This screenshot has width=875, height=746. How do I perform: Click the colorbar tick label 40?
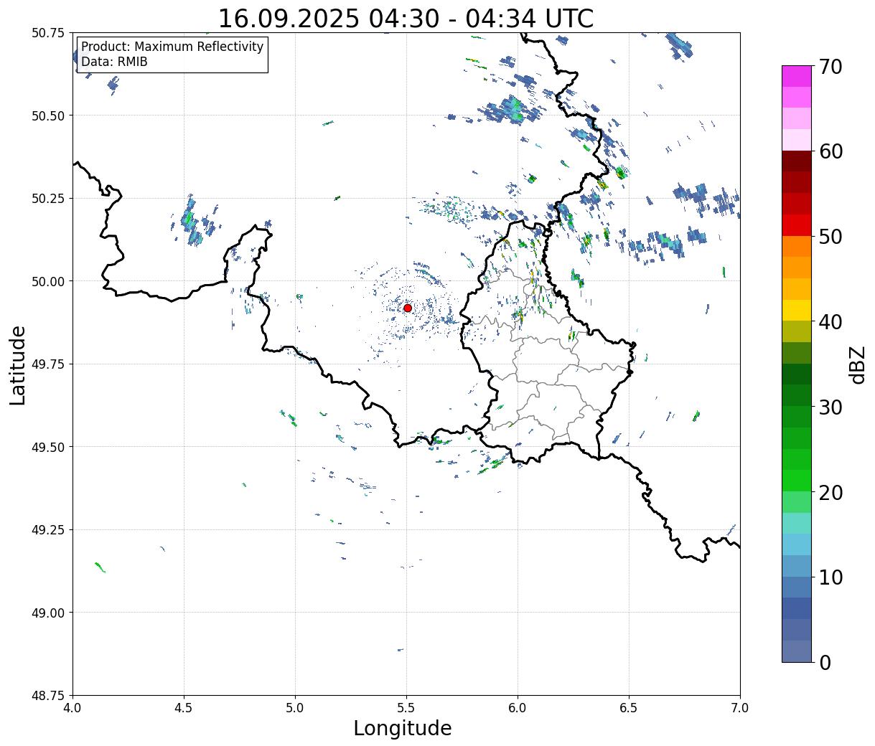click(x=830, y=322)
